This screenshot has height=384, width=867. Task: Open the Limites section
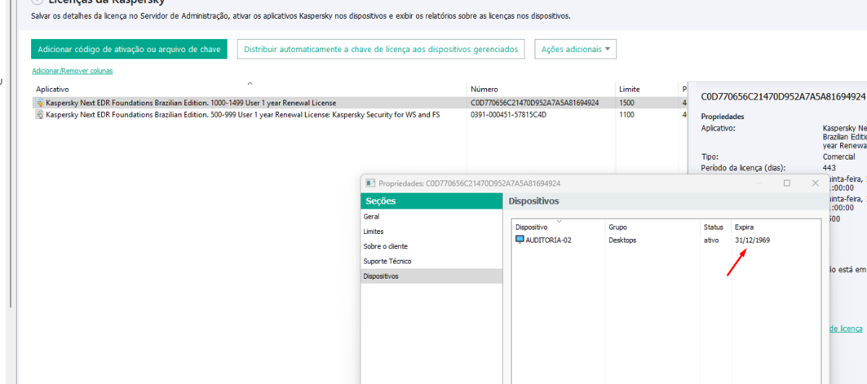374,232
